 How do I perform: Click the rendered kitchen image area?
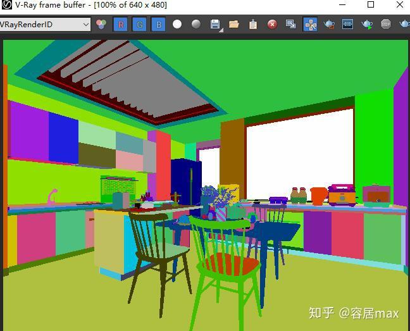click(x=206, y=185)
